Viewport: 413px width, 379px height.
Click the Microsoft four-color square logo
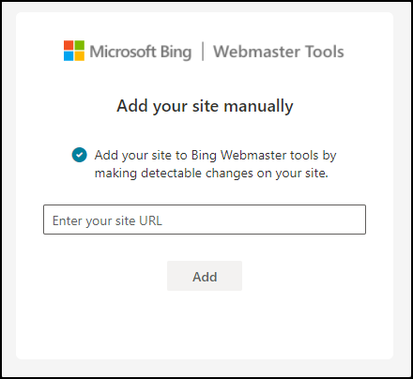pyautogui.click(x=74, y=51)
